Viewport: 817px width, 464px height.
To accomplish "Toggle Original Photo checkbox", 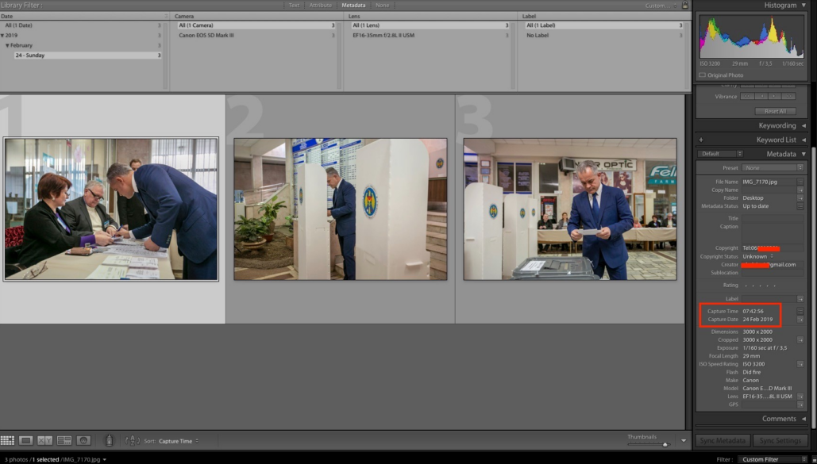I will (x=703, y=75).
